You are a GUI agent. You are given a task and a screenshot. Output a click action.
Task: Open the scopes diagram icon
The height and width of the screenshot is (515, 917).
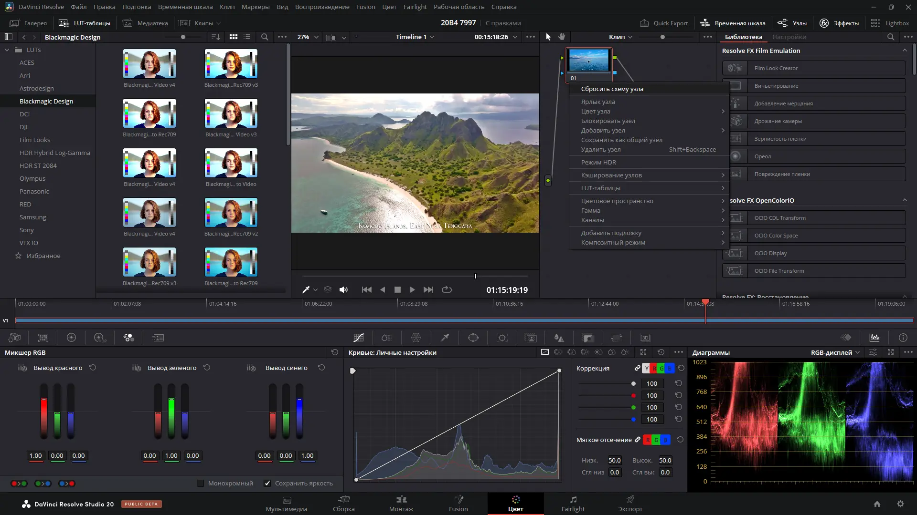click(x=874, y=338)
